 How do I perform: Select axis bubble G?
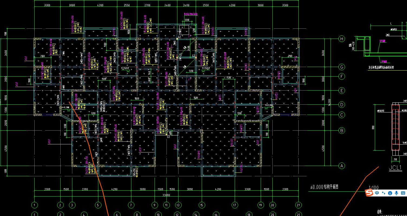tap(342, 67)
